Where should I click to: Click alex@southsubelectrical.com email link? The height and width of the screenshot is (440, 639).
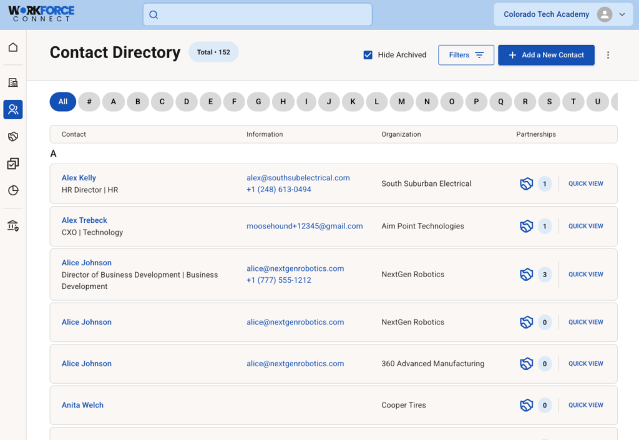(x=298, y=178)
